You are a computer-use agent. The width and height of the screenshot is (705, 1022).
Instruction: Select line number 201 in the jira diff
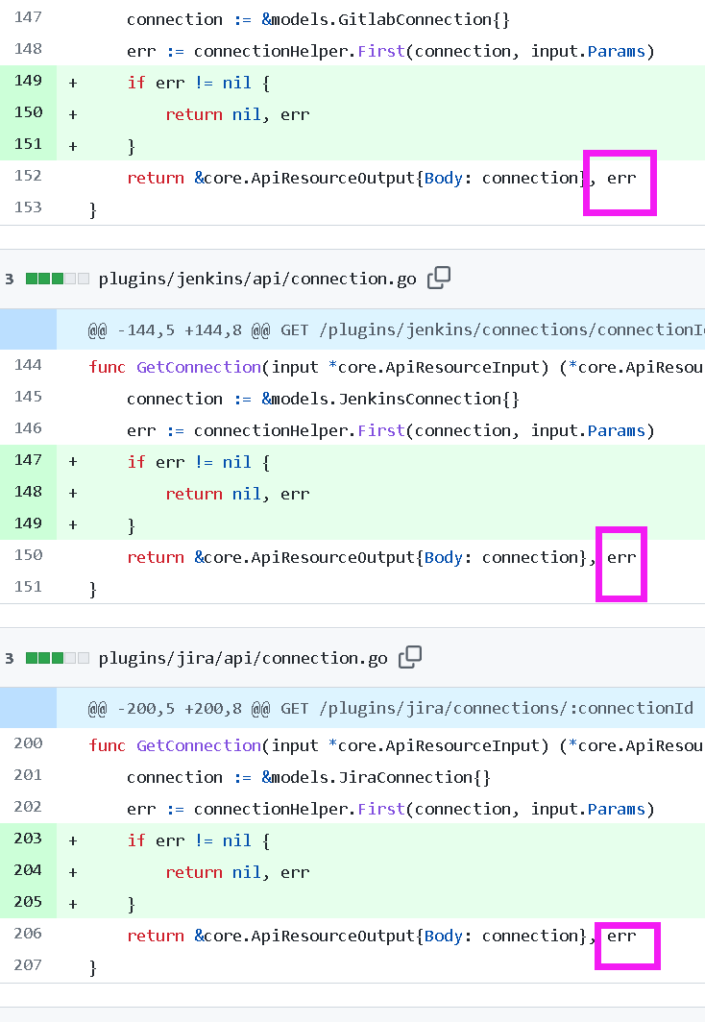click(28, 776)
